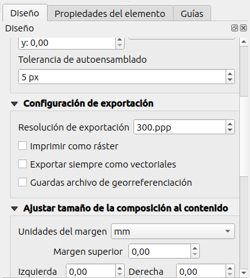This screenshot has height=278, width=250.
Task: Open the Unidades del margen dropdown
Action: [x=173, y=232]
